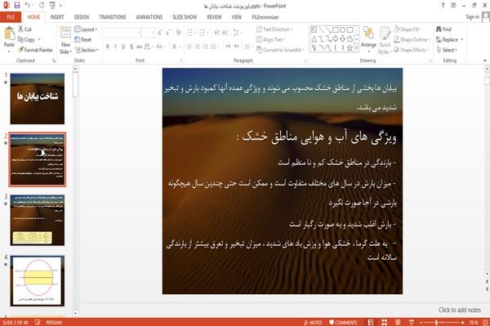Screen dimensions: 490x326
Task: Select slide 4 thumbnail with circle diagram
Action: click(38, 280)
